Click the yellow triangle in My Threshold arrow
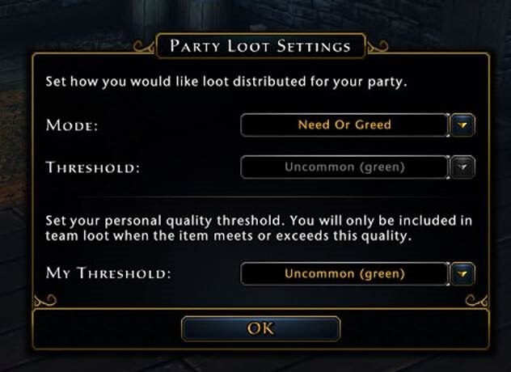Viewport: 511px width, 372px height. (x=462, y=274)
